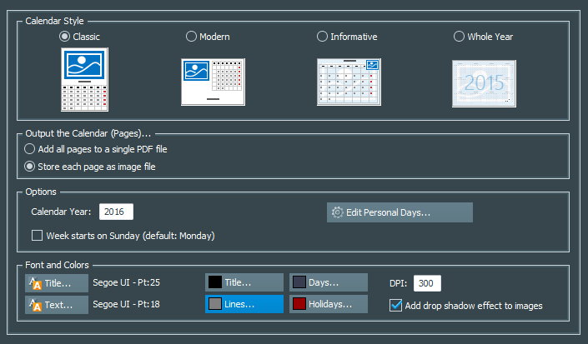This screenshot has width=588, height=344.
Task: Enable Week starts on Sunday checkbox
Action: coord(38,236)
